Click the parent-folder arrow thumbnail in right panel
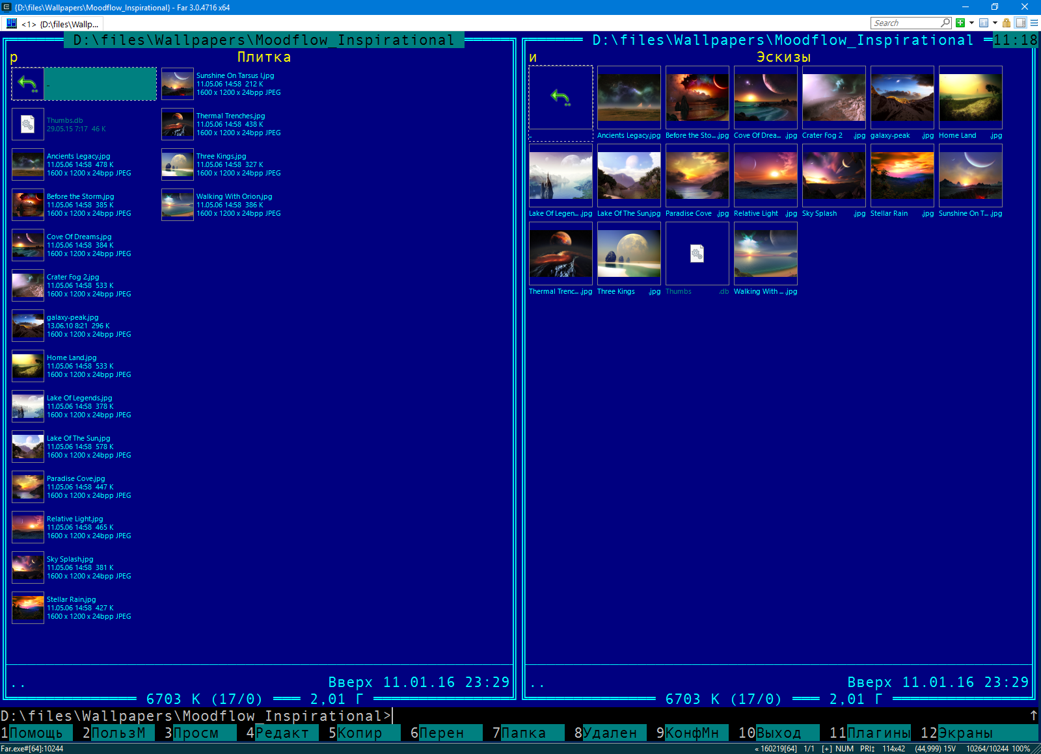The height and width of the screenshot is (754, 1041). click(560, 96)
